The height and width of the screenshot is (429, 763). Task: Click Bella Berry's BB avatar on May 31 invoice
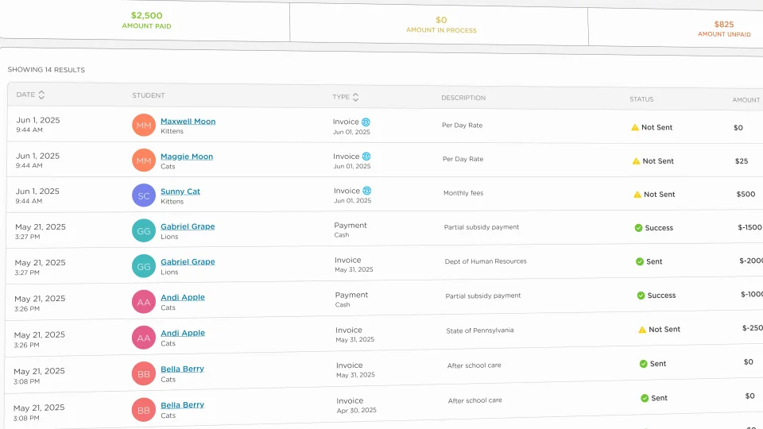[144, 373]
